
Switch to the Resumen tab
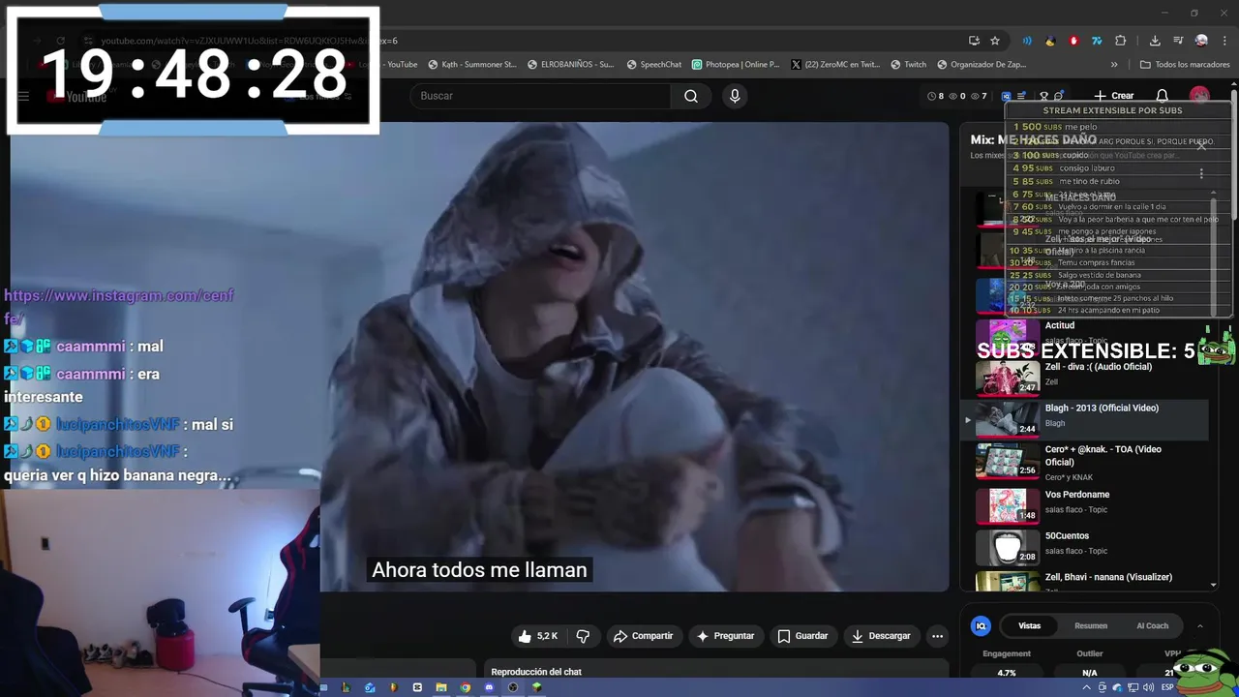coord(1091,625)
